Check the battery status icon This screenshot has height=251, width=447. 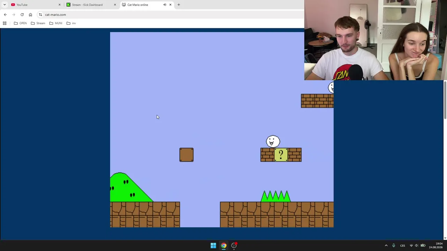pos(423,245)
